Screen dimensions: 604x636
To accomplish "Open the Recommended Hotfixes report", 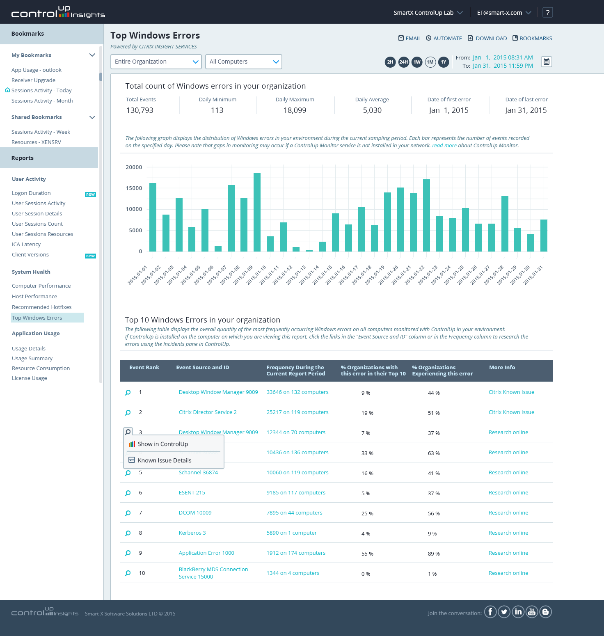I will 41,307.
